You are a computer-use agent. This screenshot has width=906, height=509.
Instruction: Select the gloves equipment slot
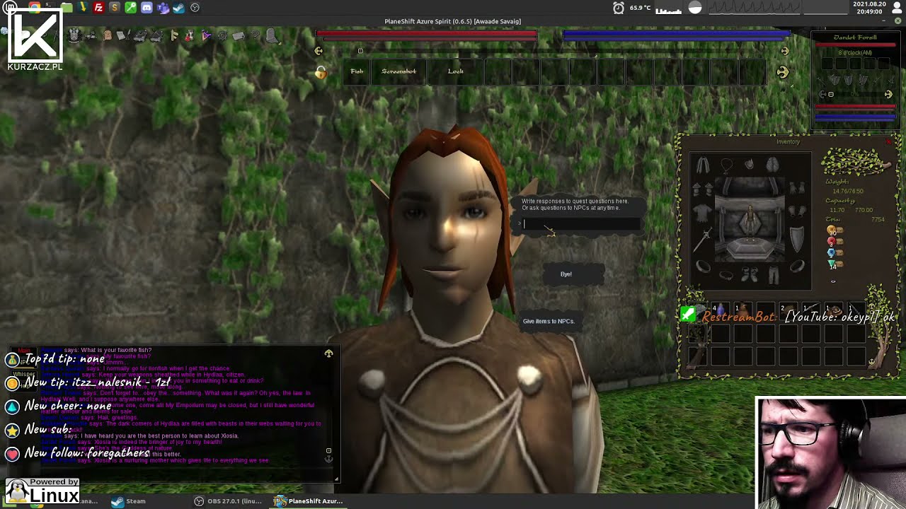click(x=797, y=188)
